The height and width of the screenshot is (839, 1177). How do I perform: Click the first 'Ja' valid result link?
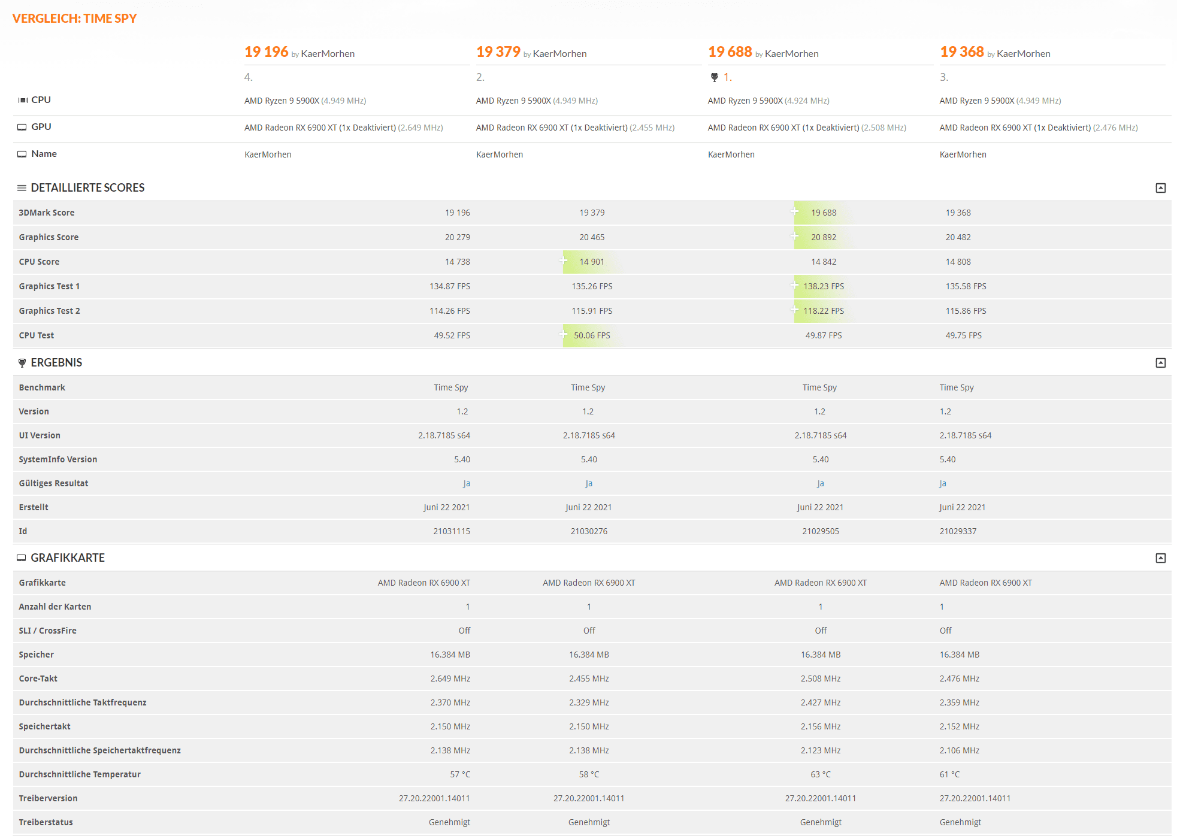[467, 483]
